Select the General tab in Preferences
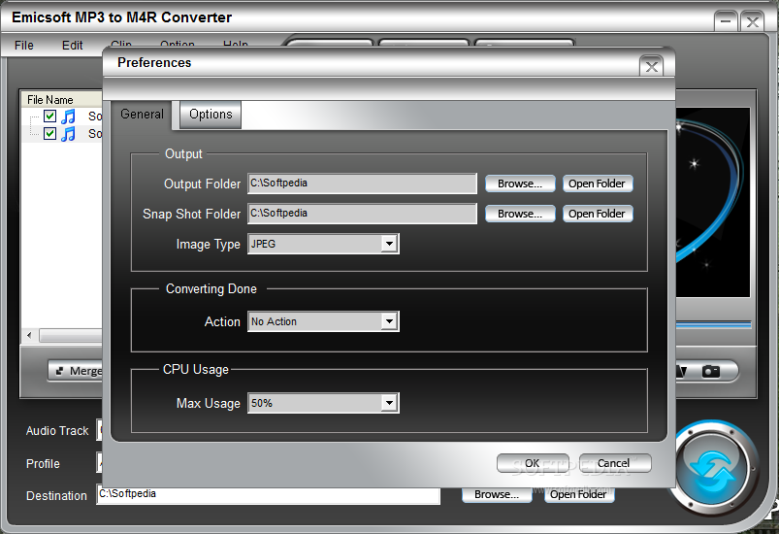 (x=142, y=115)
